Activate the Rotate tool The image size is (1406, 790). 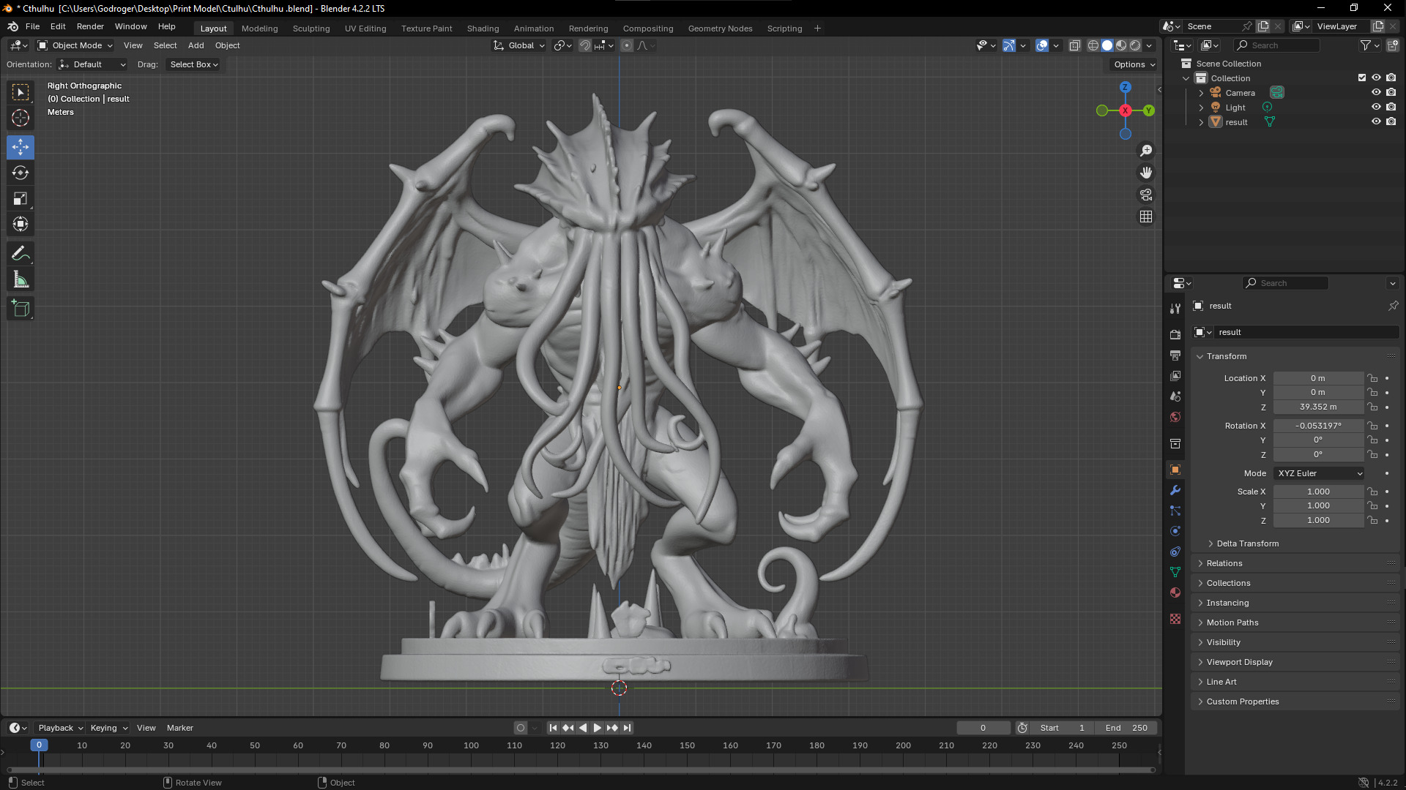click(x=21, y=173)
